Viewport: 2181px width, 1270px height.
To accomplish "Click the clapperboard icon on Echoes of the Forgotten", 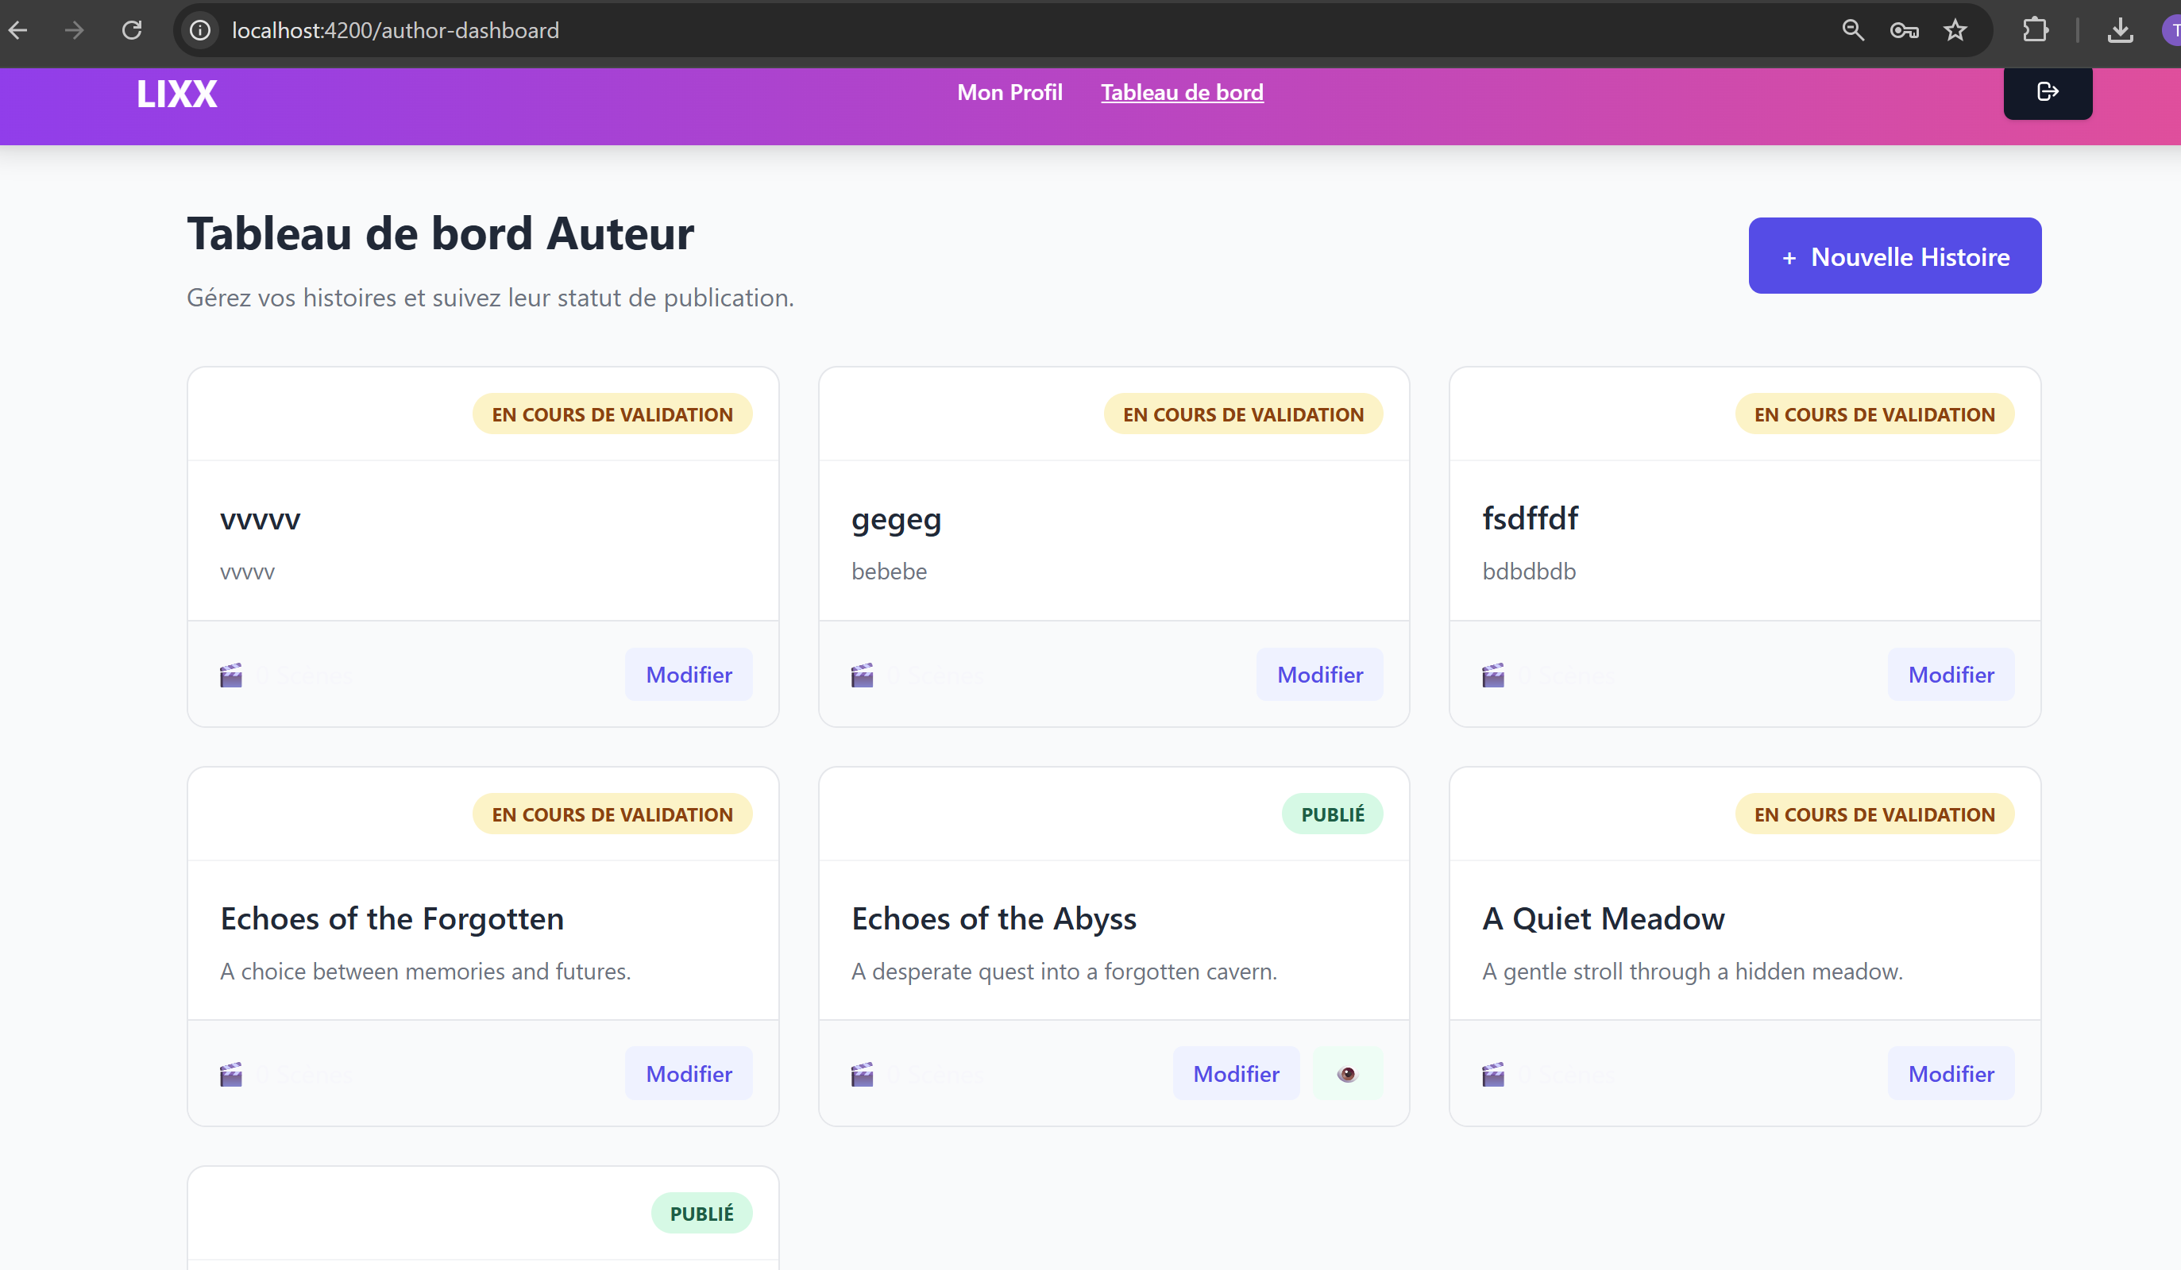I will click(x=231, y=1075).
